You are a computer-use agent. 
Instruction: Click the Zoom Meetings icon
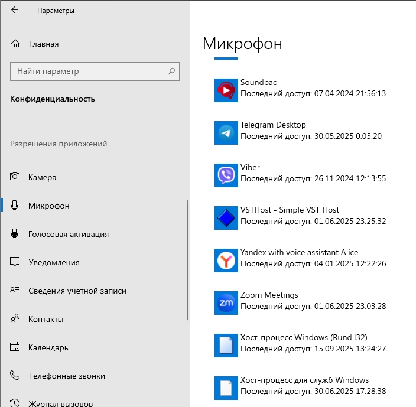(226, 303)
